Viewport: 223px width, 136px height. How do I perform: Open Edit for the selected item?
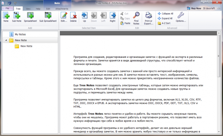[x=64, y=17]
